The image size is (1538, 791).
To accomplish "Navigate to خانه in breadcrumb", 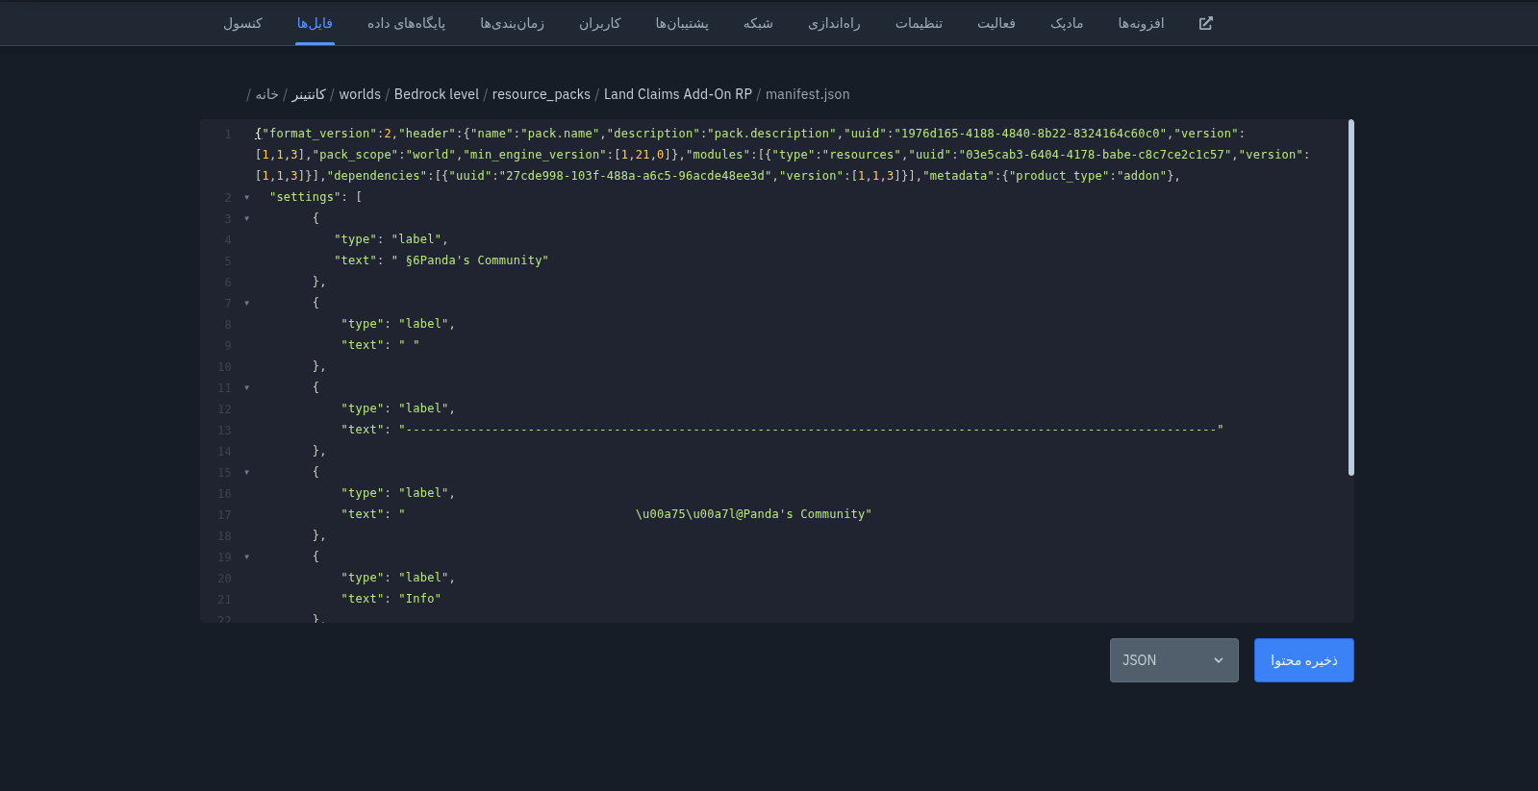I will 267,94.
